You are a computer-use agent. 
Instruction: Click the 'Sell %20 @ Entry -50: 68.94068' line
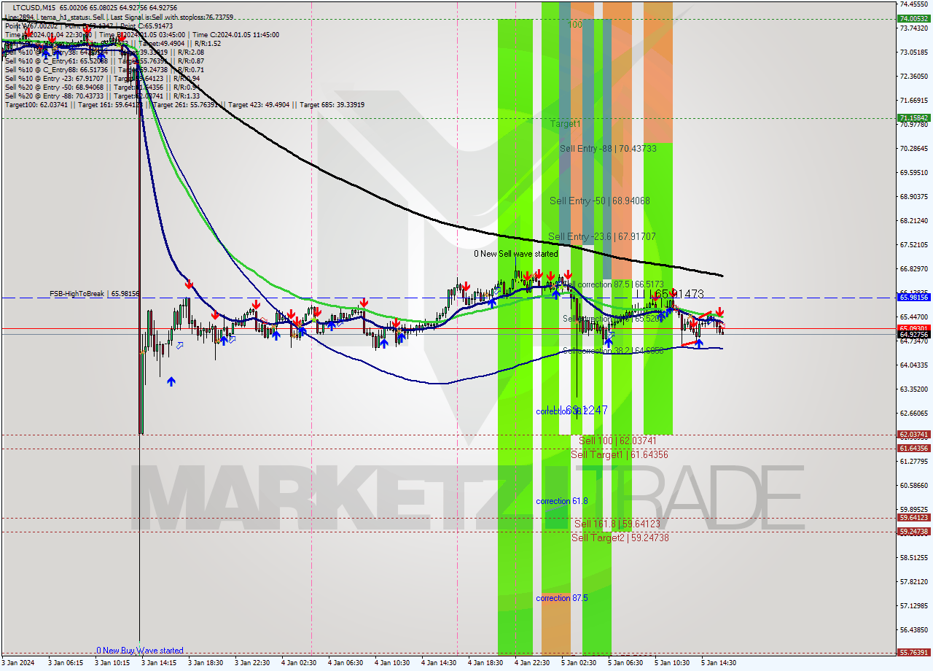coord(102,88)
